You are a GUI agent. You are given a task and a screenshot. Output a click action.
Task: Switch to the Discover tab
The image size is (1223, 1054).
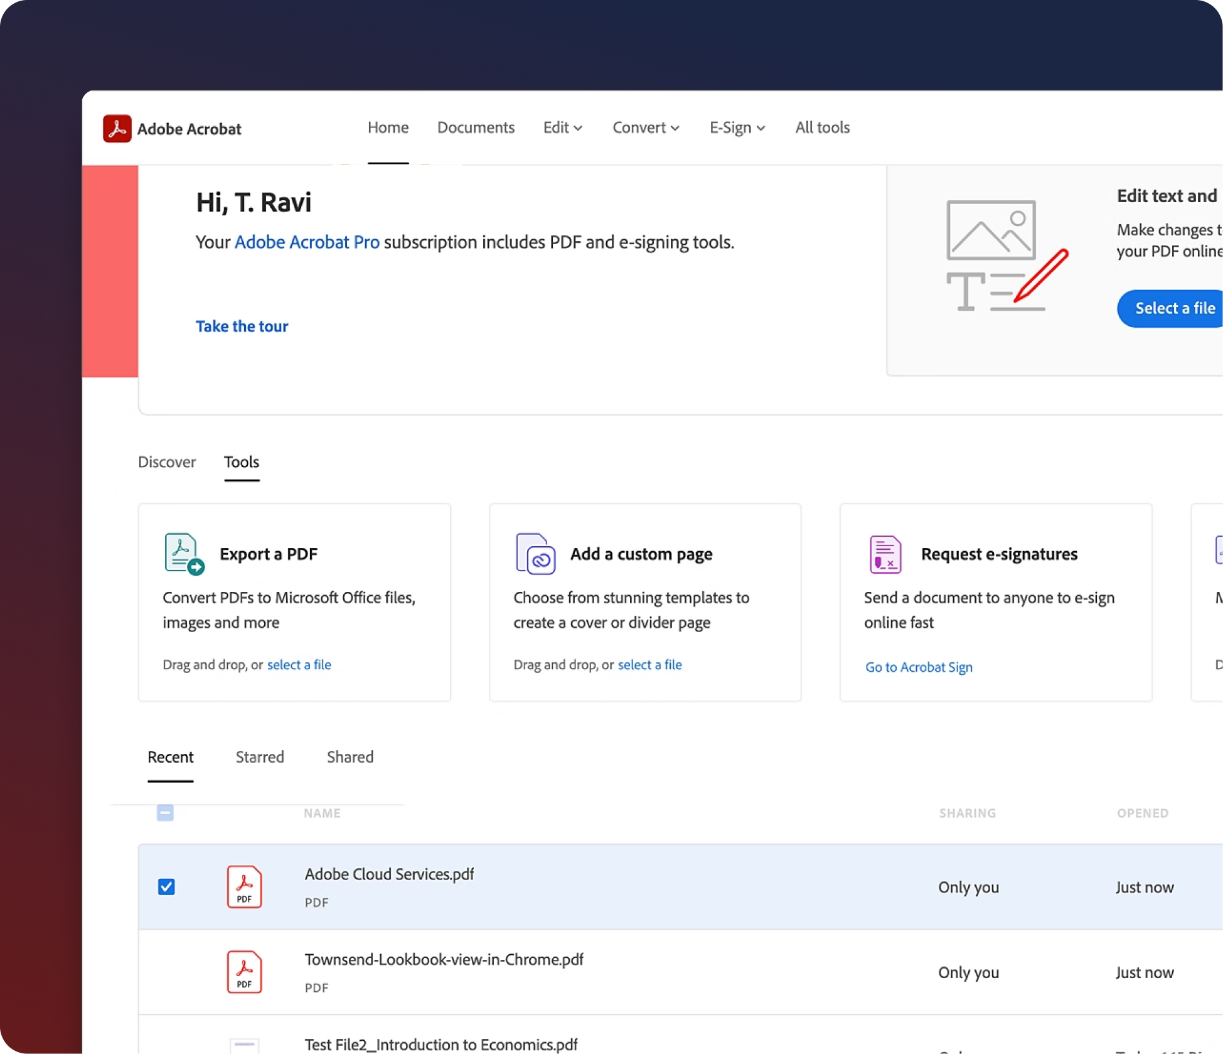[167, 462]
